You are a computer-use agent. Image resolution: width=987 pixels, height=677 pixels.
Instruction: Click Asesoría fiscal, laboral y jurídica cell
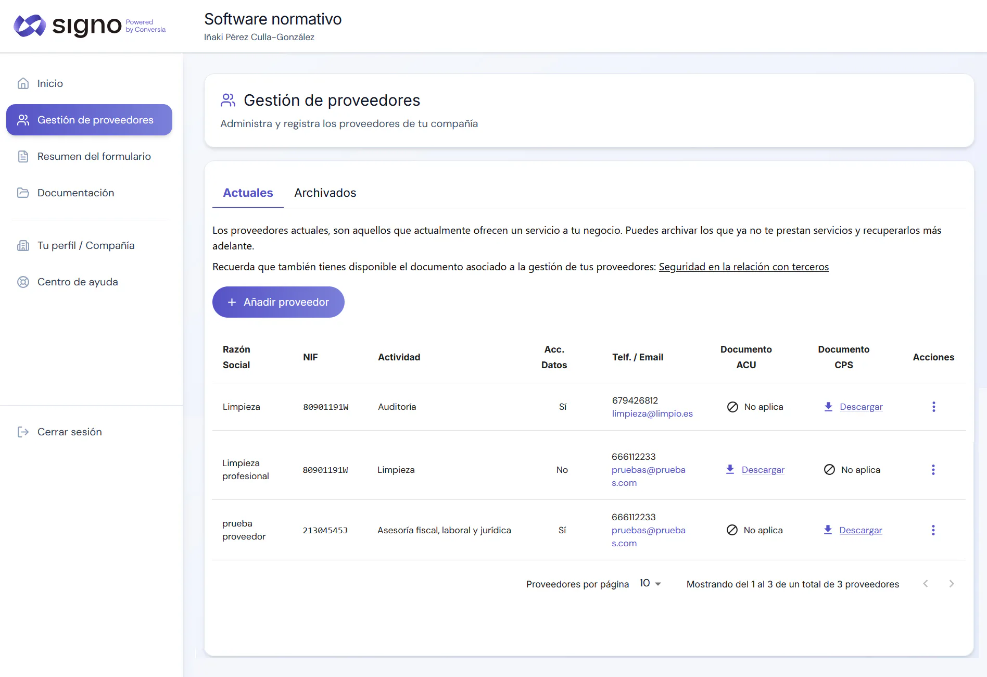[444, 530]
